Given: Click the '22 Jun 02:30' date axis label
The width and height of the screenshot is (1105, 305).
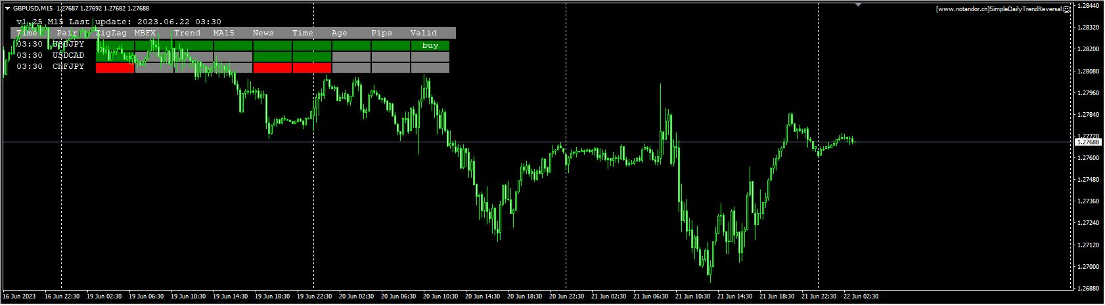Looking at the screenshot, I should [x=861, y=296].
